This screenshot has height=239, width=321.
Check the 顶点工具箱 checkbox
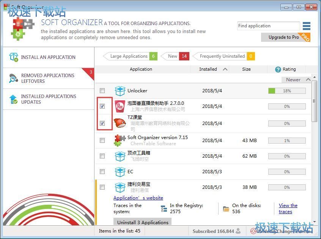click(x=102, y=156)
